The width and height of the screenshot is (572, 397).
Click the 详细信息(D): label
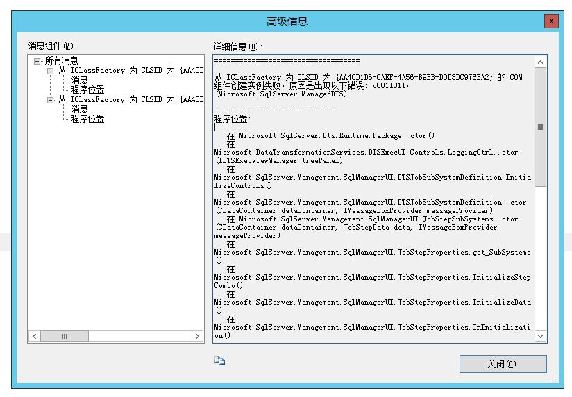point(238,47)
